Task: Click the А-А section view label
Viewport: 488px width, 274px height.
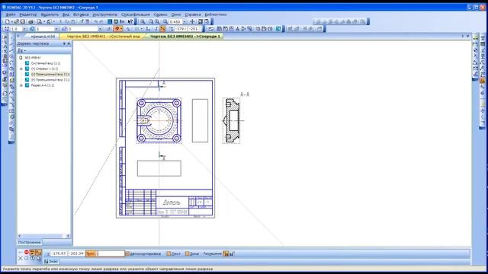Action: click(x=245, y=94)
